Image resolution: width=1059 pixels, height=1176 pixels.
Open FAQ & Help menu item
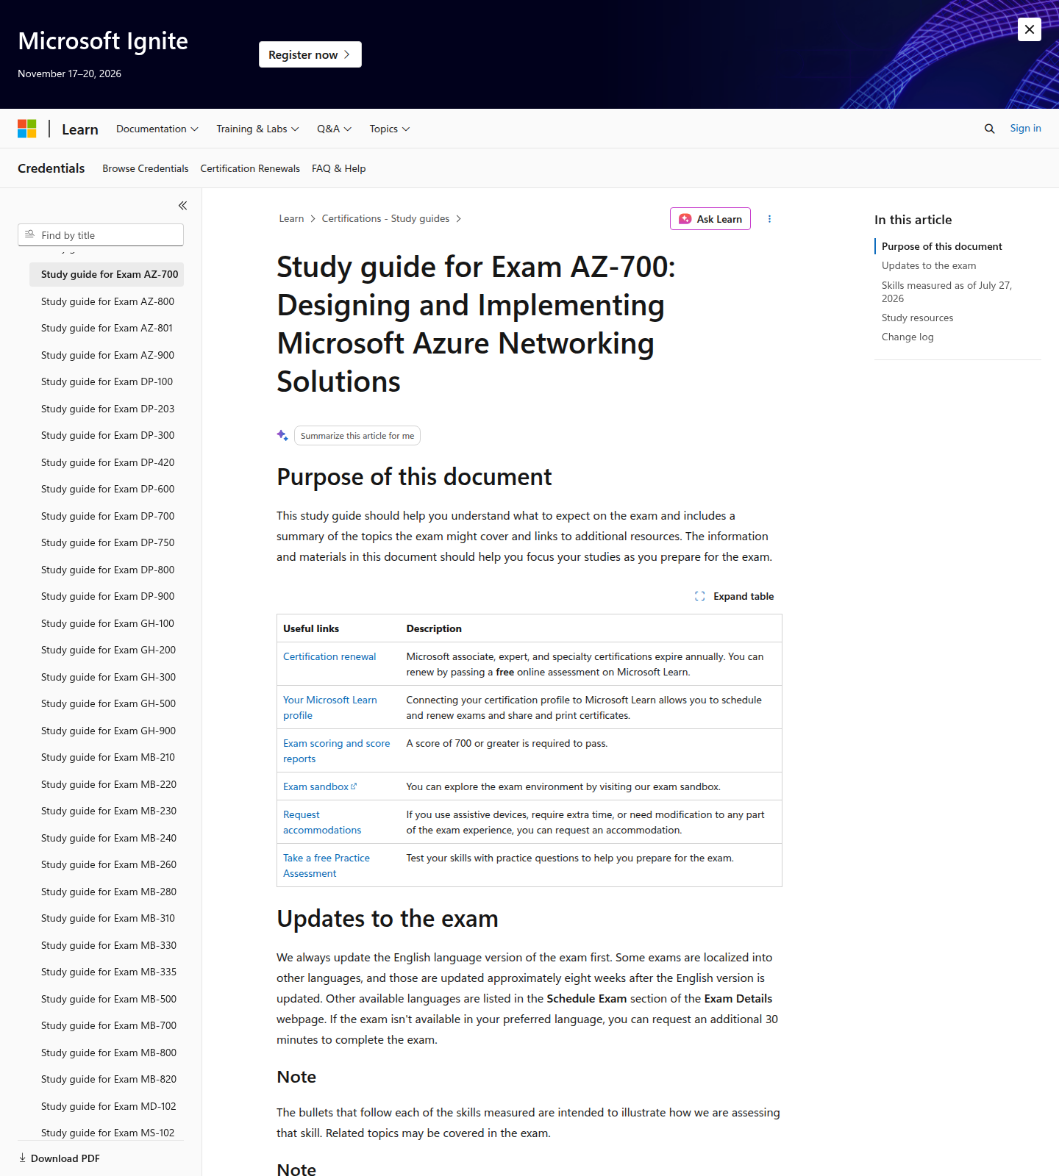[339, 168]
